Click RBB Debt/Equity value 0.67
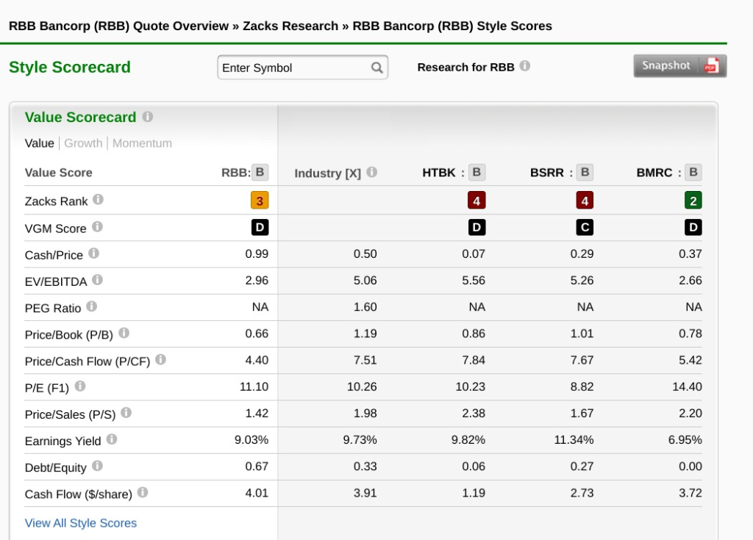753x540 pixels. (x=257, y=466)
